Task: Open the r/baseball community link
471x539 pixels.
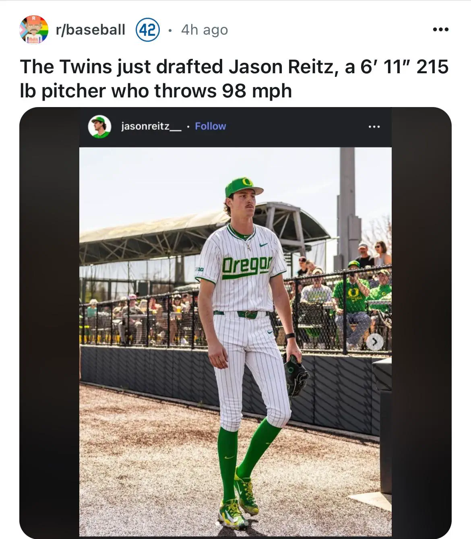Action: coord(91,29)
